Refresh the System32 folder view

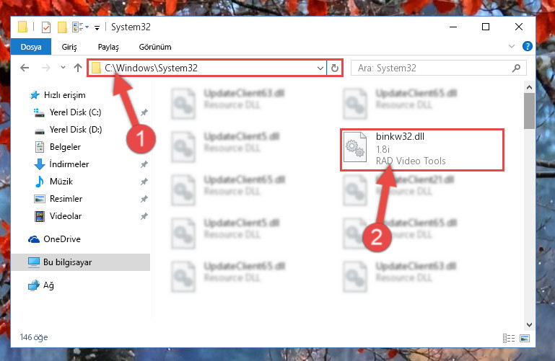click(334, 68)
